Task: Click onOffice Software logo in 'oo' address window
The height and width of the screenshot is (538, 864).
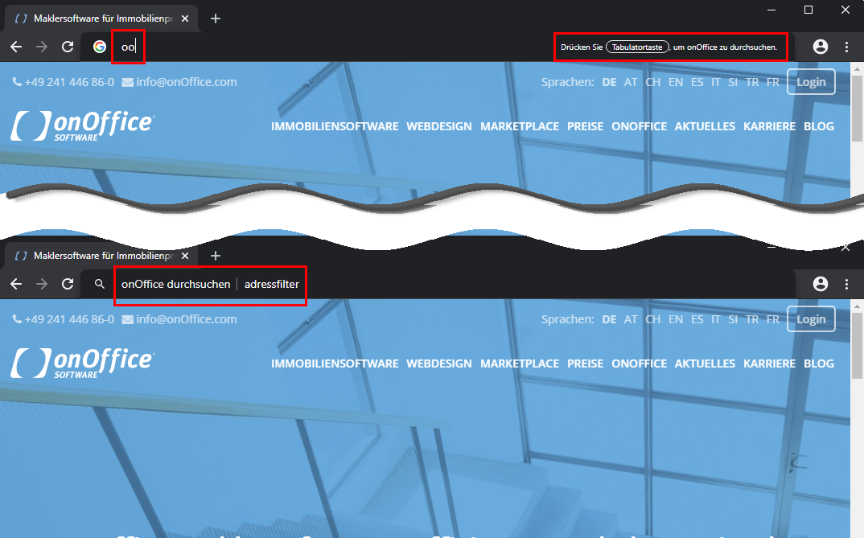Action: click(x=83, y=125)
